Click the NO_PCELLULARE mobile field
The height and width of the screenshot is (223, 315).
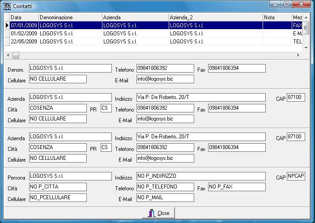[x=58, y=197]
